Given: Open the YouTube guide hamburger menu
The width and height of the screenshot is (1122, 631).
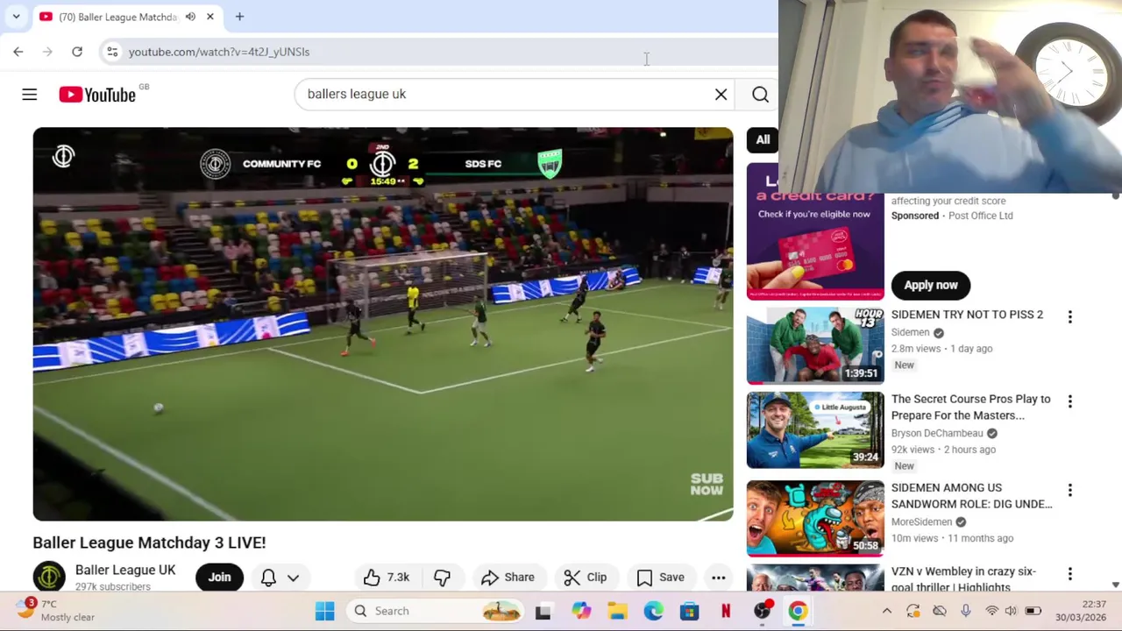Looking at the screenshot, I should (x=30, y=95).
